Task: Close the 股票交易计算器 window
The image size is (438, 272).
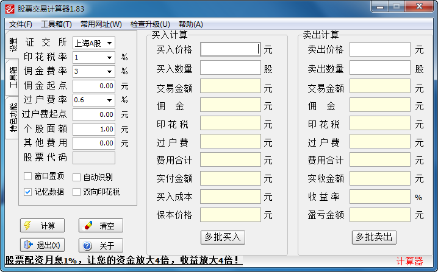Action: click(x=419, y=7)
